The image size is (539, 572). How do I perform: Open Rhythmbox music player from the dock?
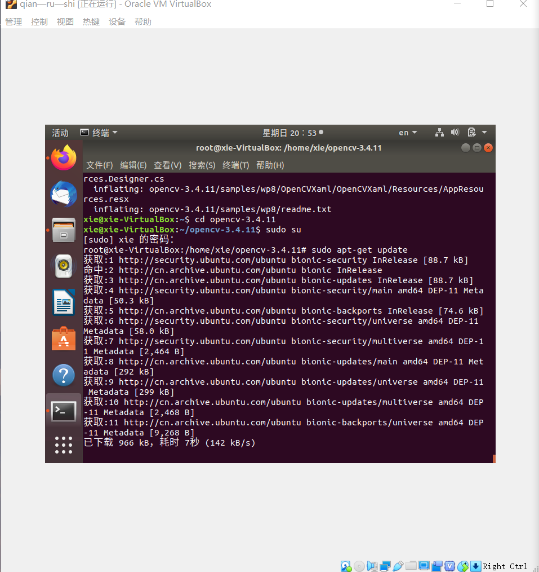[x=64, y=266]
